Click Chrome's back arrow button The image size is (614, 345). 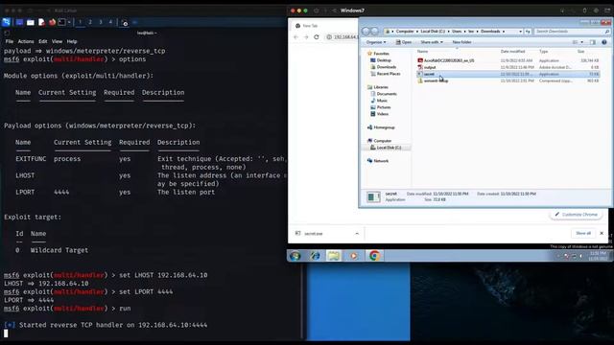tap(296, 36)
